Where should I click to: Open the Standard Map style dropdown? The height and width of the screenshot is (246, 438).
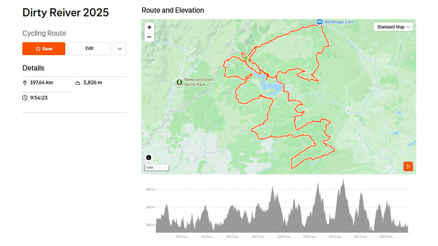click(393, 27)
